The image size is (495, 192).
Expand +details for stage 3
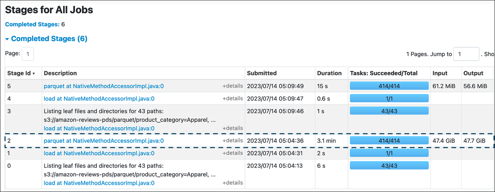(x=233, y=128)
